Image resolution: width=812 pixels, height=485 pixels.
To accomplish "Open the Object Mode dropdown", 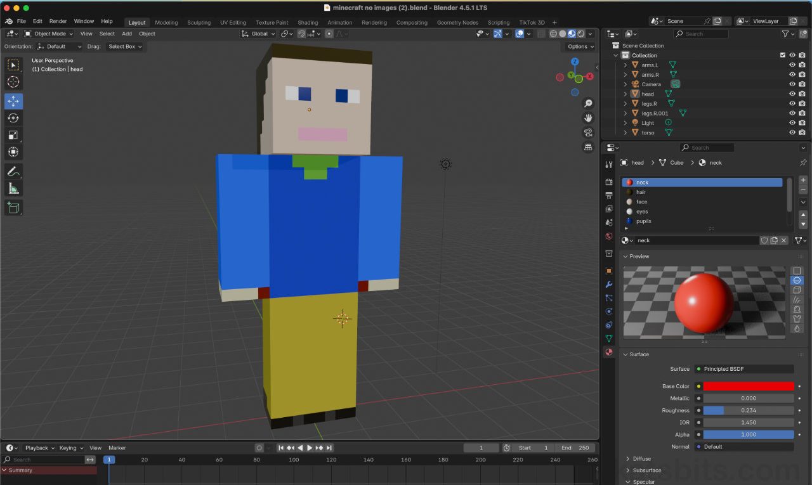I will tap(50, 34).
